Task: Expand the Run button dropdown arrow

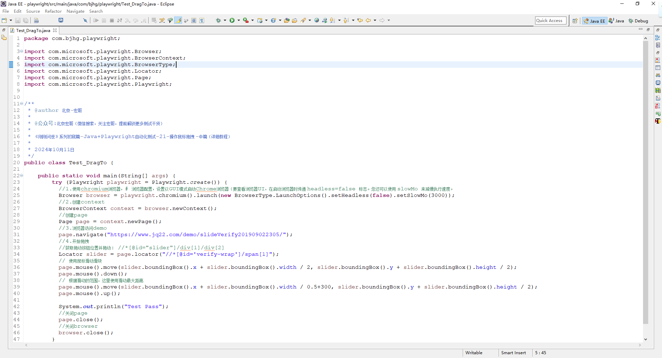Action: [239, 21]
